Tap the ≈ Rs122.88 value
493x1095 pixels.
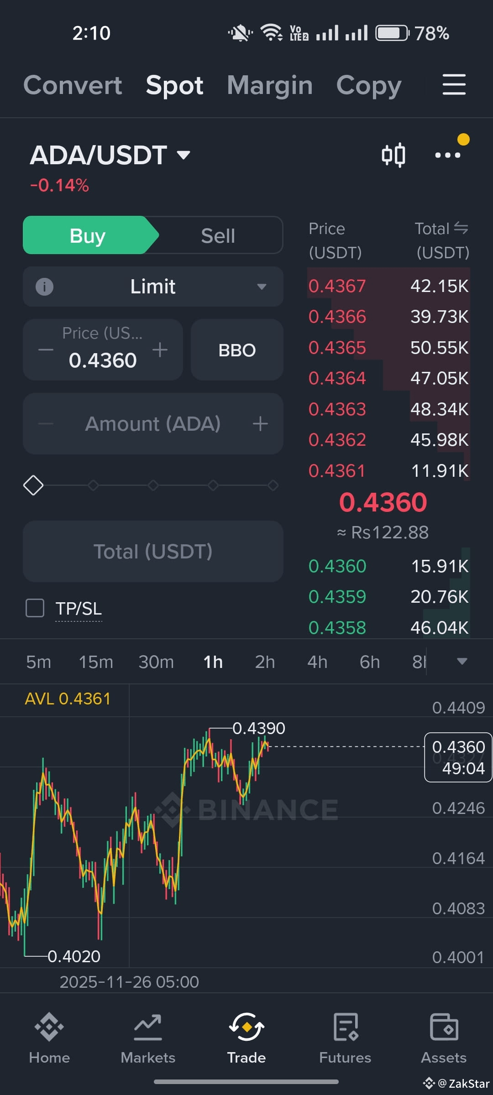pos(383,532)
